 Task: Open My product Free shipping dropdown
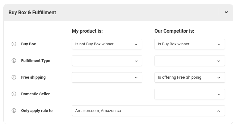[107, 77]
